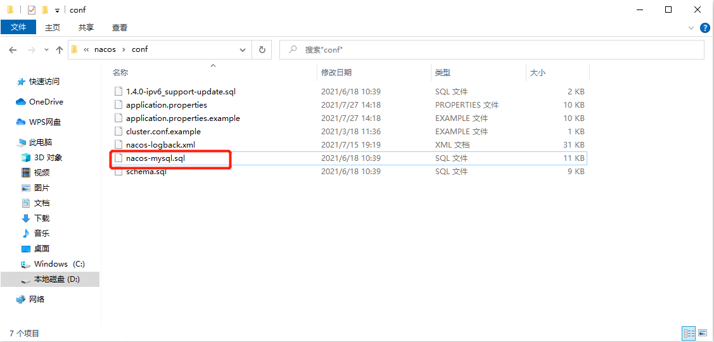Click the 网络 icon in sidebar
The height and width of the screenshot is (342, 714).
(x=20, y=300)
